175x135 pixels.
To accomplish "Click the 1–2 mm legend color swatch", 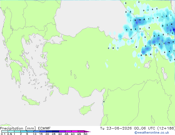I will (17, 131).
